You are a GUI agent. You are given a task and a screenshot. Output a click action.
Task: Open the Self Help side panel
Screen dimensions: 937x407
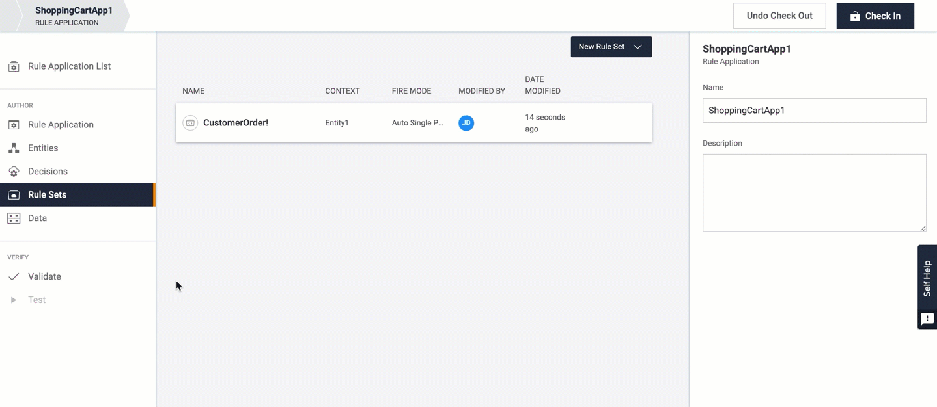pyautogui.click(x=927, y=278)
